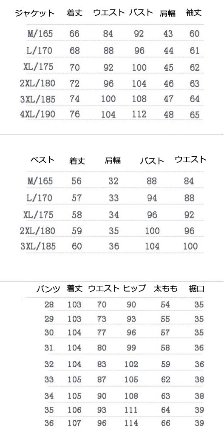Viewport: 224px width, 431px height.
Task: Click the 袖丈 column header
Action: click(x=194, y=13)
